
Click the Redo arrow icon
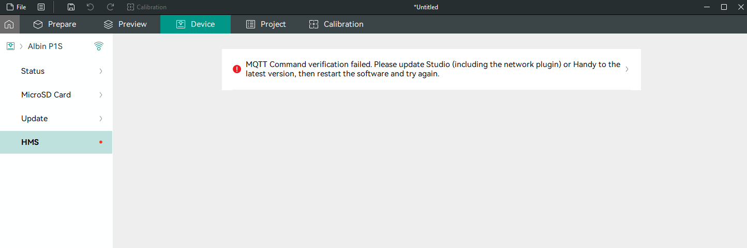click(110, 7)
